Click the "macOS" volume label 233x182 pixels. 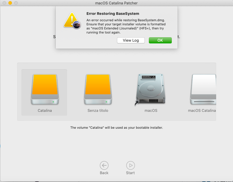click(151, 111)
